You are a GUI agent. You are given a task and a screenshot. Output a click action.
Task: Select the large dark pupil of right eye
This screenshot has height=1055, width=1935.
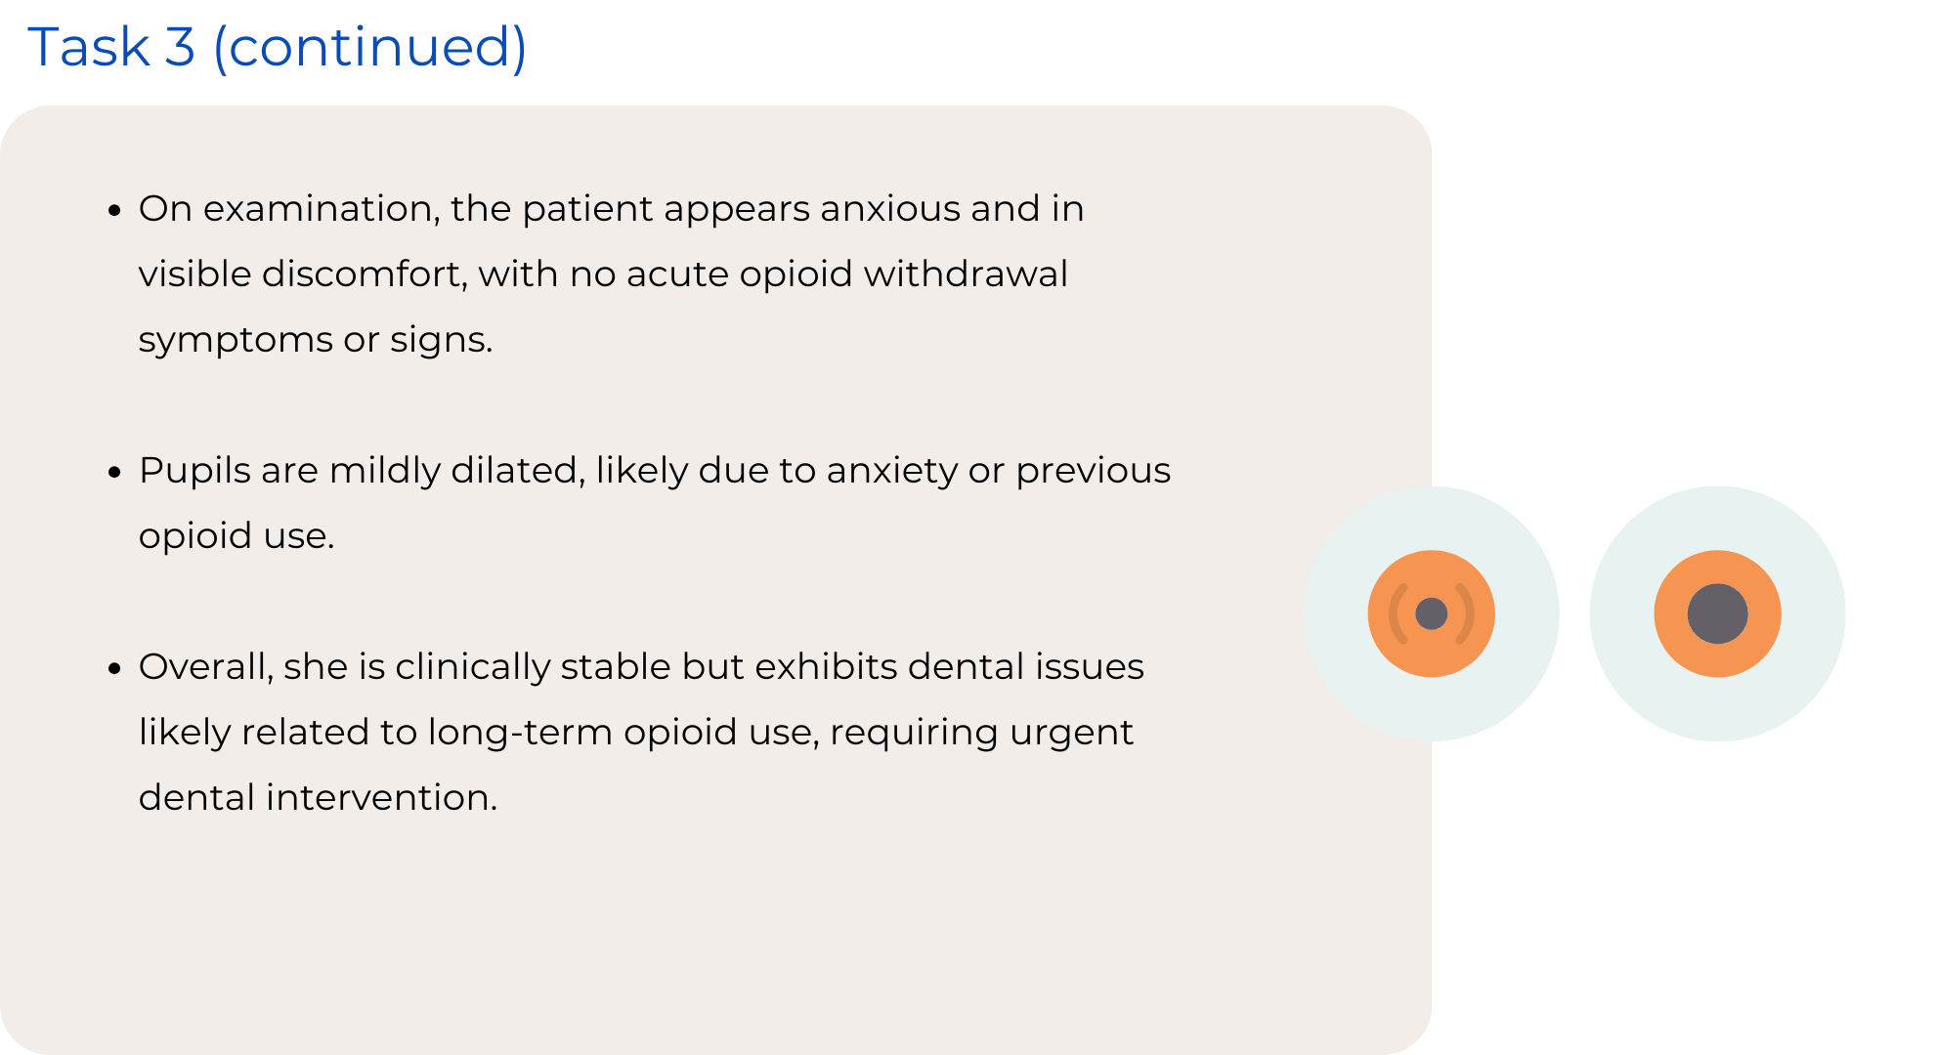click(1717, 613)
